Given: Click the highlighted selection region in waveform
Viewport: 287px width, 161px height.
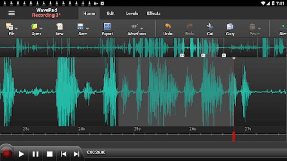Looking at the screenshot, I should pyautogui.click(x=176, y=92).
